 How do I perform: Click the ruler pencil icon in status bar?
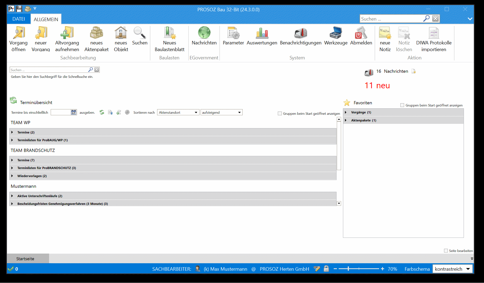(x=317, y=269)
